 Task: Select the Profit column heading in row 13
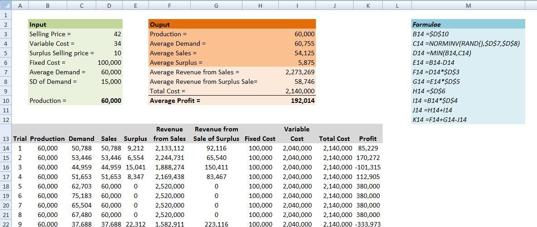click(368, 139)
